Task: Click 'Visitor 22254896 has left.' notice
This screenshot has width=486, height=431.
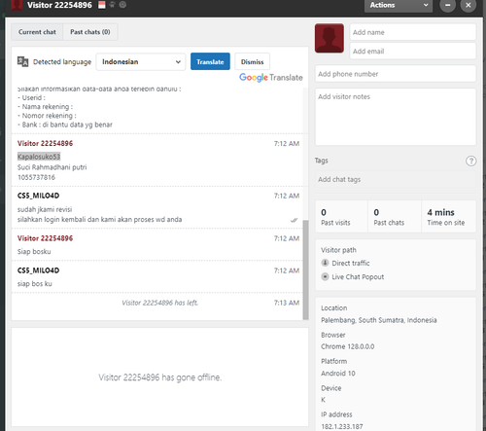Action: (159, 303)
